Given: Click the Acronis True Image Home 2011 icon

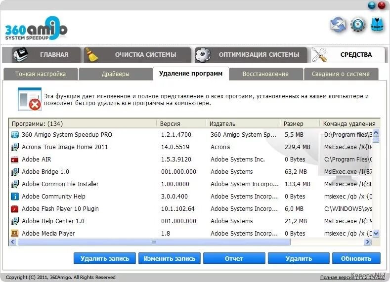Looking at the screenshot, I should pyautogui.click(x=15, y=147).
